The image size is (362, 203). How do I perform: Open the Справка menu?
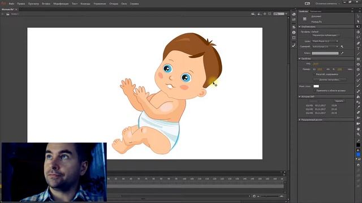[x=134, y=4]
